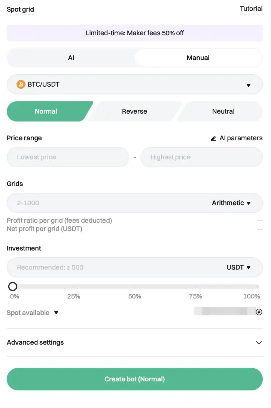Open the Tutorial link
Viewport: 271px width, 408px height.
(x=251, y=9)
